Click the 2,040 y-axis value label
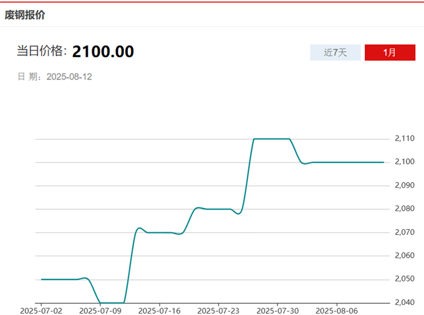424x315 pixels. [x=404, y=303]
